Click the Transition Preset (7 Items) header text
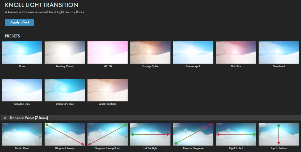 click(x=29, y=118)
